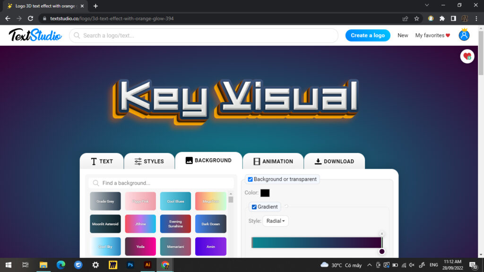
Task: Expand the Radial style dropdown
Action: (x=275, y=221)
